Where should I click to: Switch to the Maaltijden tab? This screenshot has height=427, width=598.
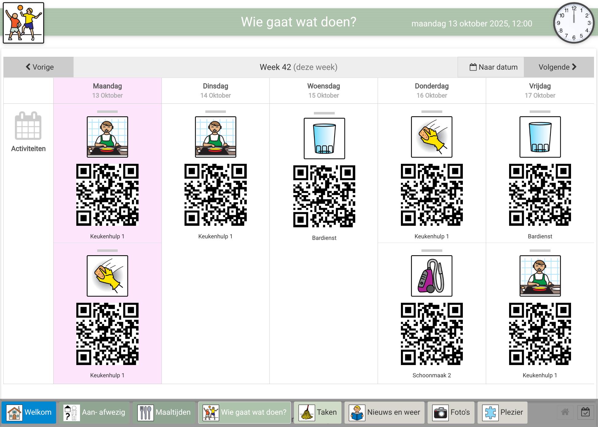[164, 412]
